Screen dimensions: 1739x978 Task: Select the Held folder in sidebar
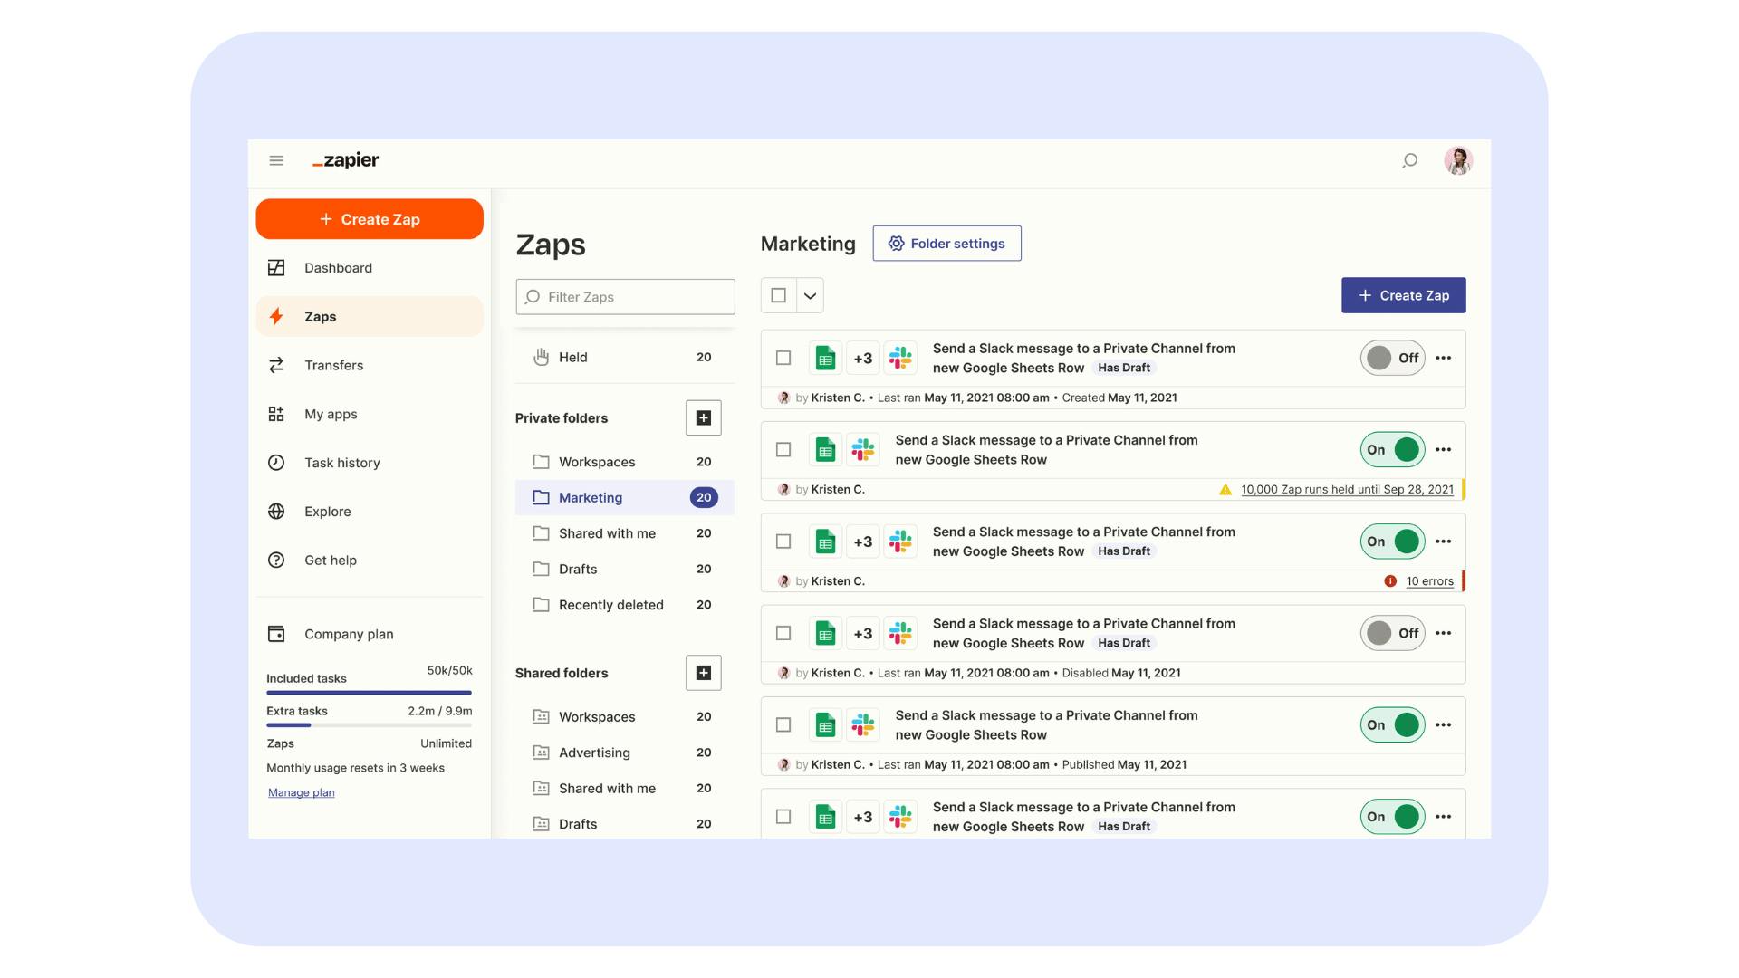coord(573,357)
